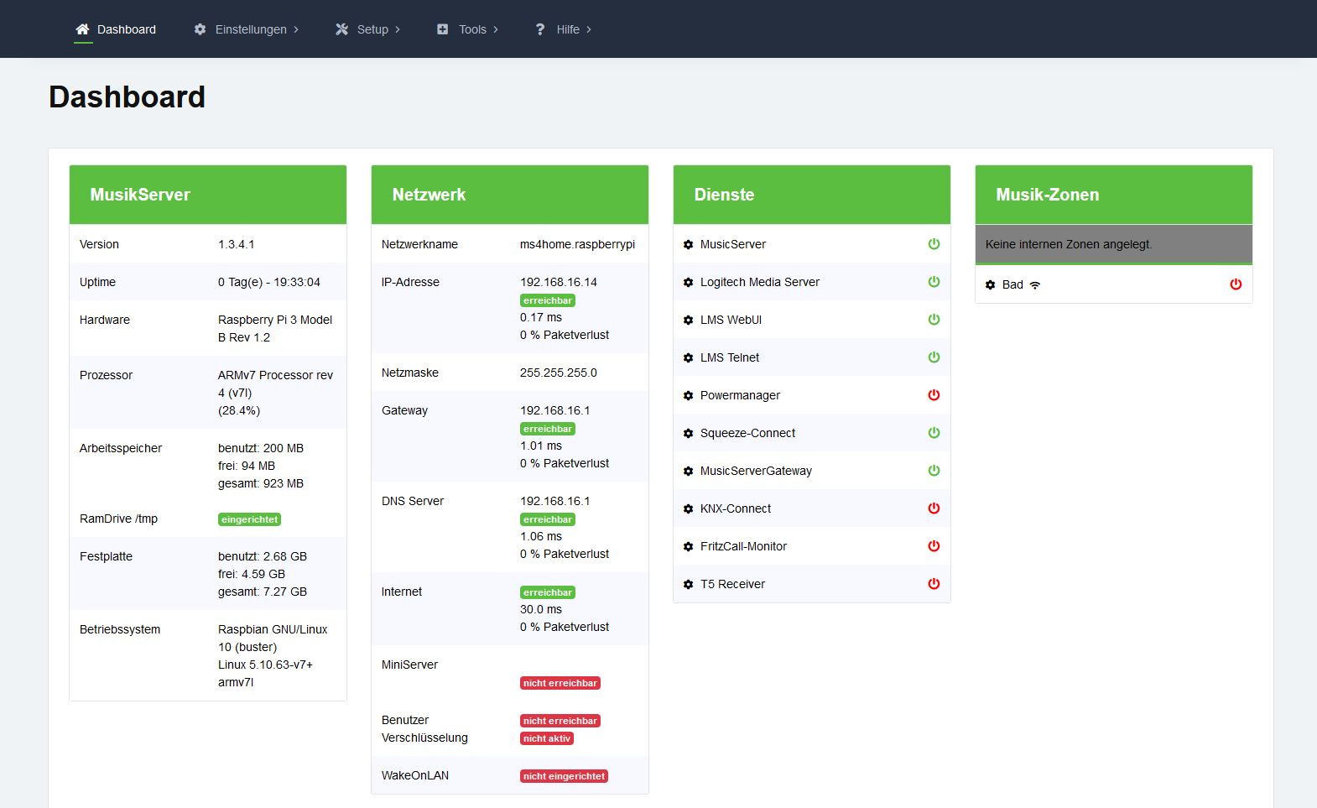The image size is (1317, 808).
Task: Click the gear icon beside Logitech Media Server
Action: (x=688, y=282)
